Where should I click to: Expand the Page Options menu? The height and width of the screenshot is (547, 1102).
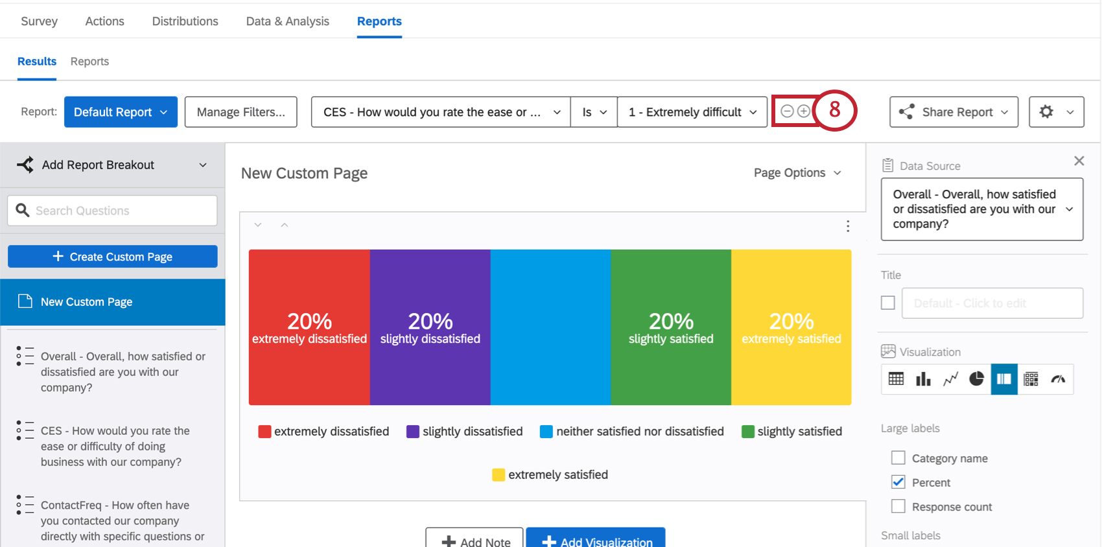(797, 173)
